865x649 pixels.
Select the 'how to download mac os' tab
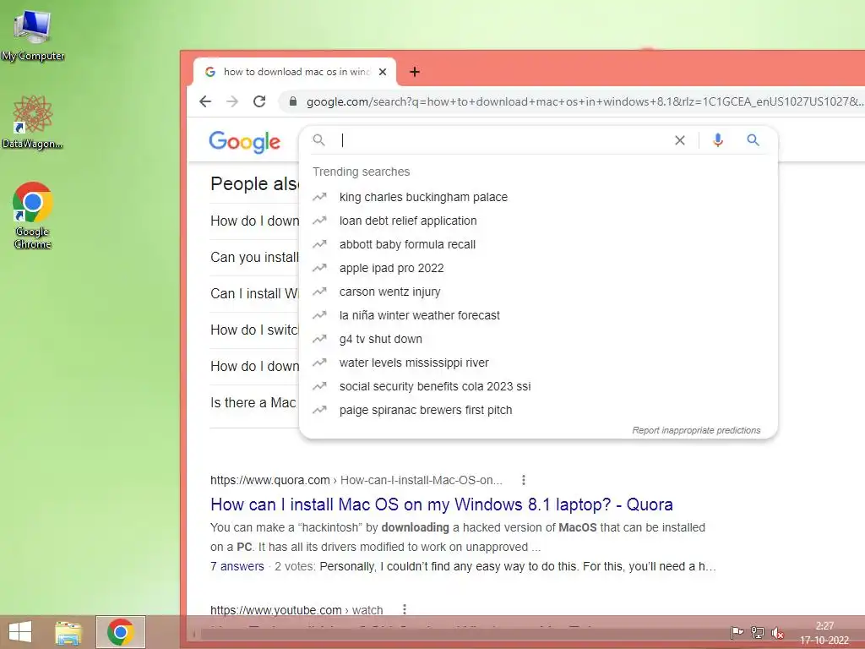pos(295,72)
